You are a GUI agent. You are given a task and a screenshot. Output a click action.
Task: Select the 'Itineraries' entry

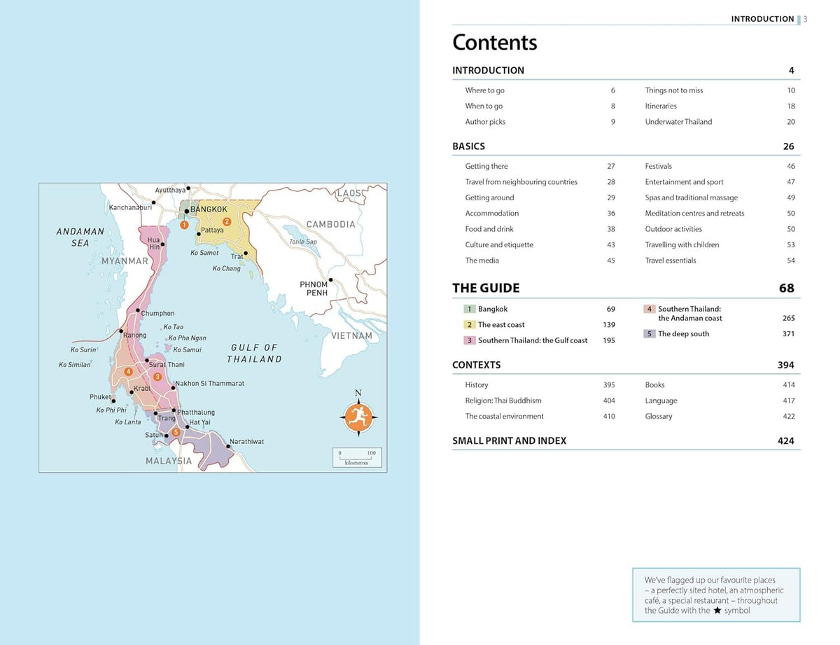point(661,106)
